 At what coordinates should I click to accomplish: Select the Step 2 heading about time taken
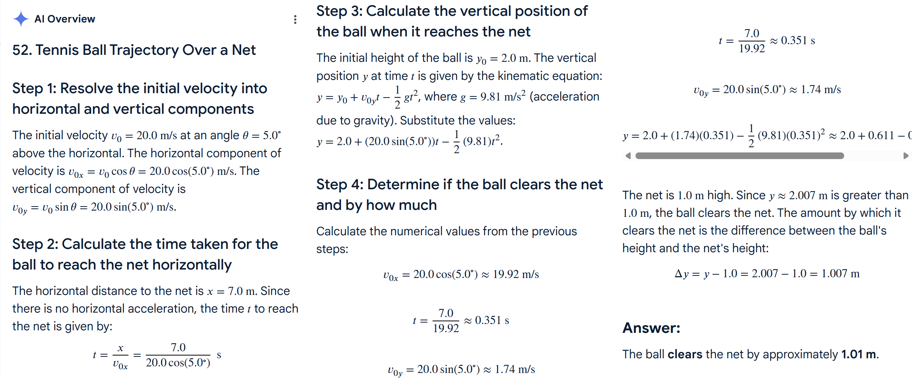[145, 254]
